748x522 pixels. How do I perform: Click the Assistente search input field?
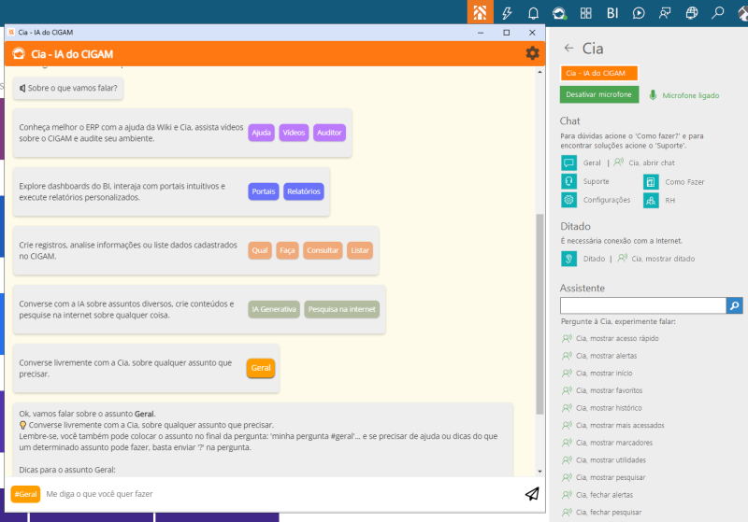pos(643,305)
